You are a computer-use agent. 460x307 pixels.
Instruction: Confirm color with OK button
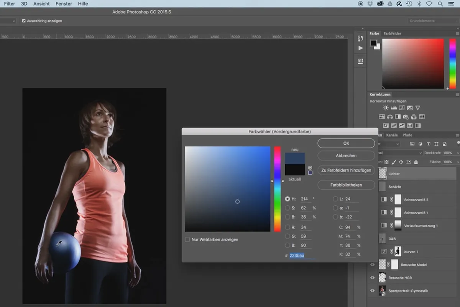pyautogui.click(x=346, y=143)
